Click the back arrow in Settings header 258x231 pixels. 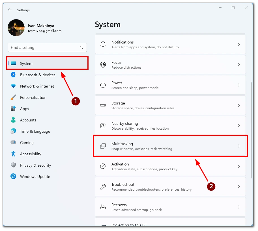10,10
